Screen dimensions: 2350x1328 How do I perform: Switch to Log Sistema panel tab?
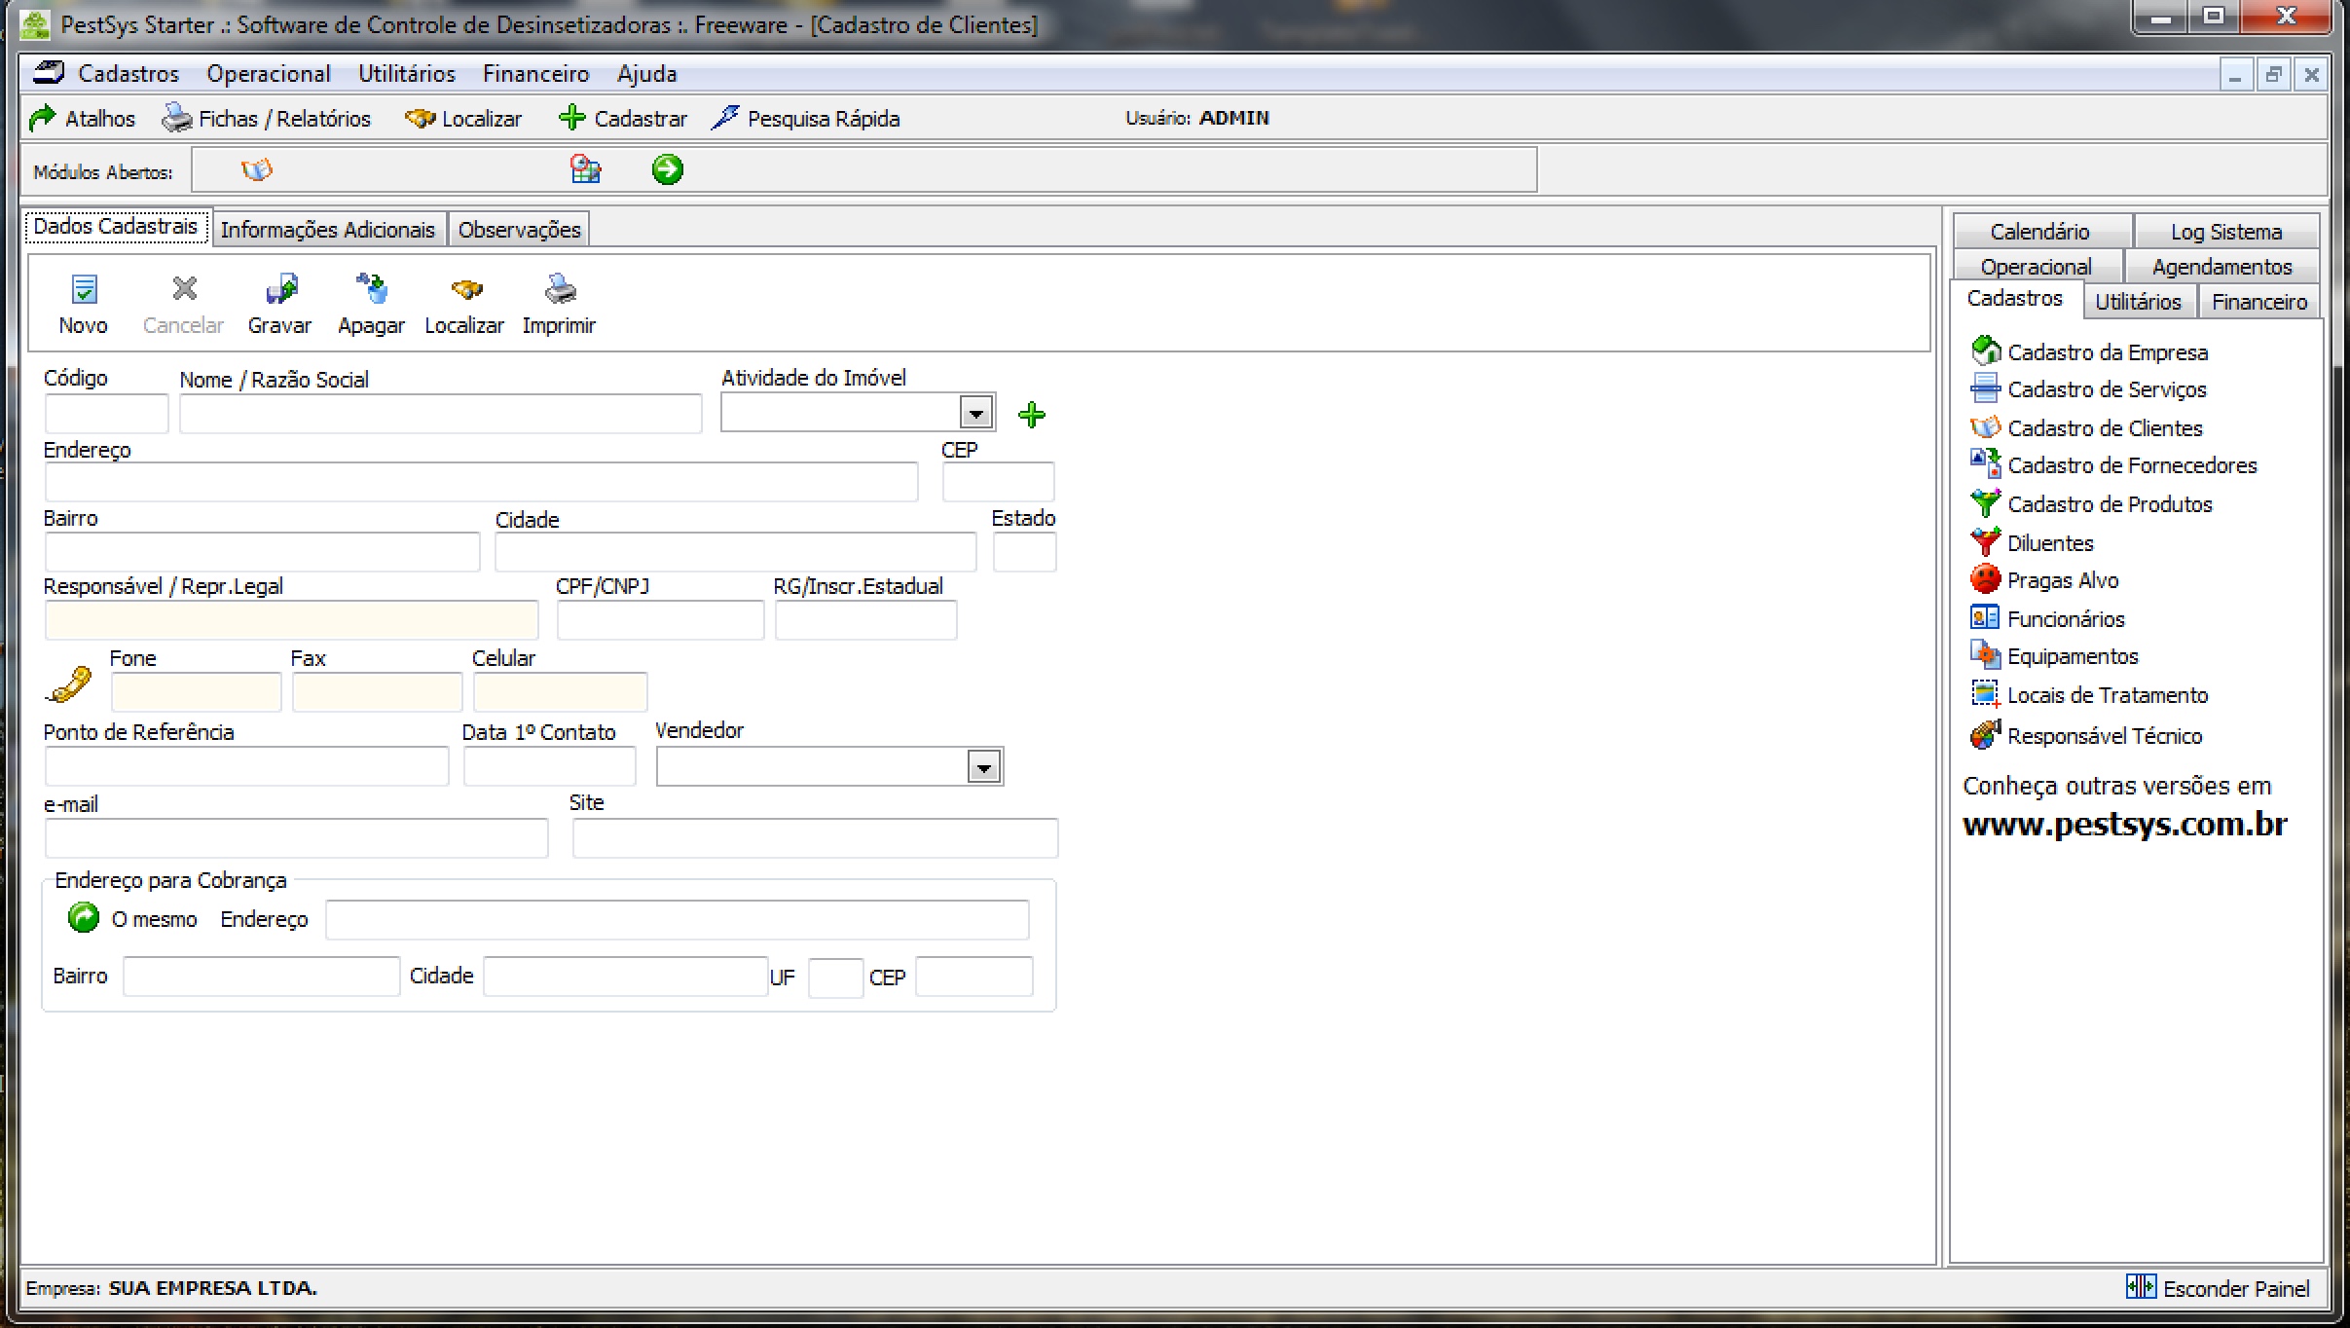[x=2227, y=232]
